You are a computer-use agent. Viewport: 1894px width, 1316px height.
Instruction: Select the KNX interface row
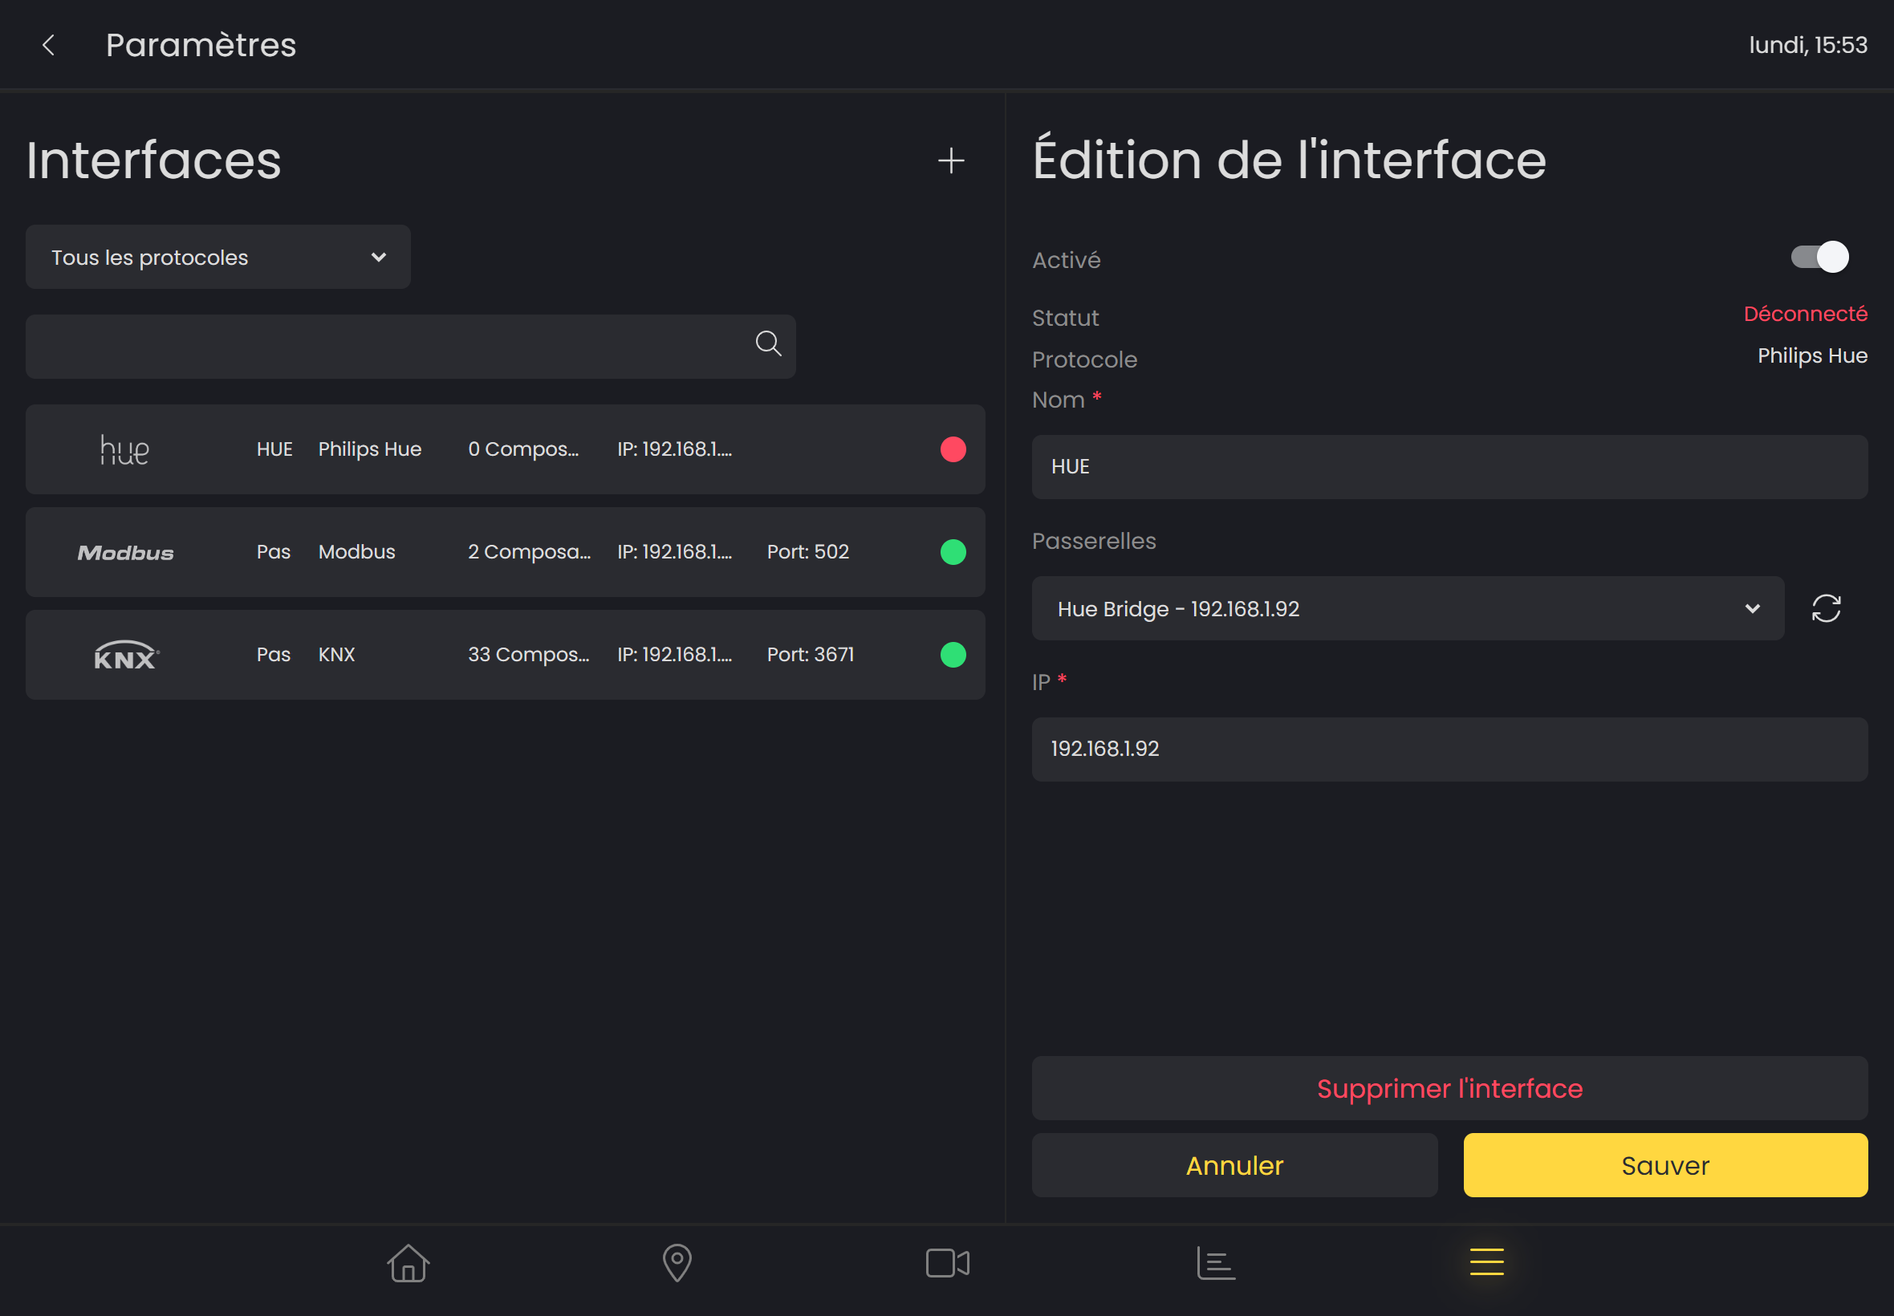(x=505, y=655)
